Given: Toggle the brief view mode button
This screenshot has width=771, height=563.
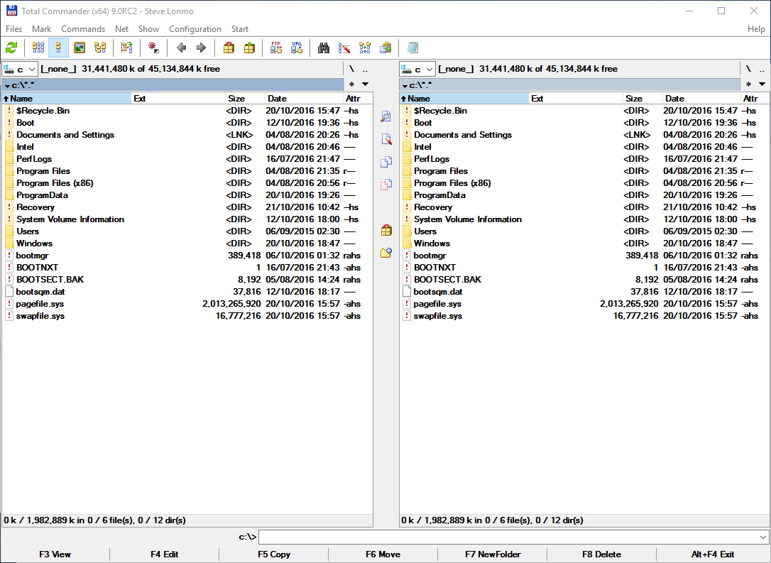Looking at the screenshot, I should point(38,48).
